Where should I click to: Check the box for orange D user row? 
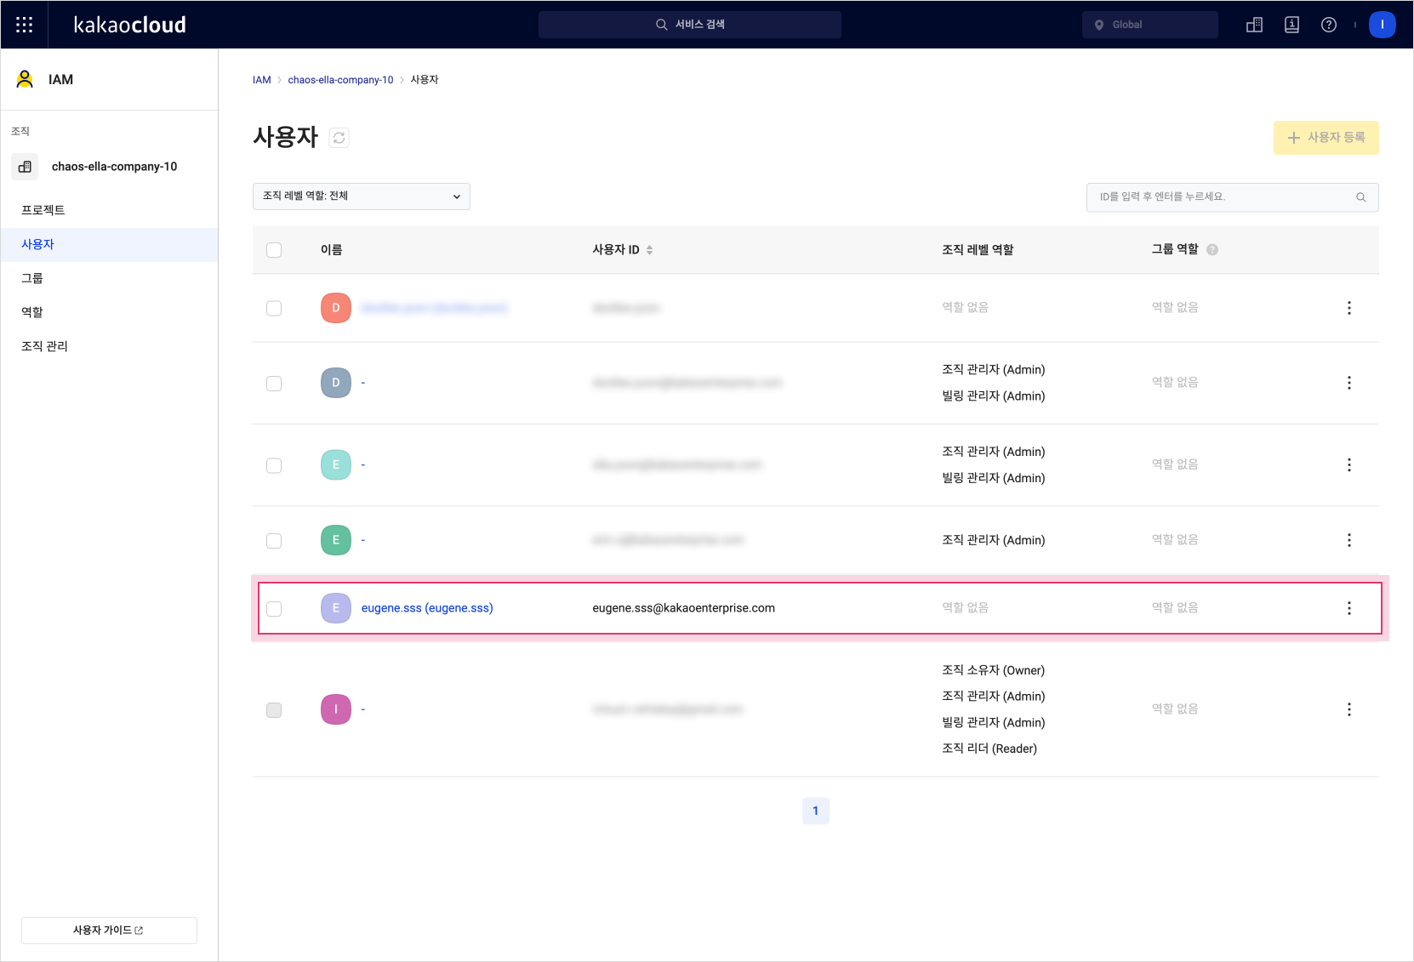tap(274, 308)
